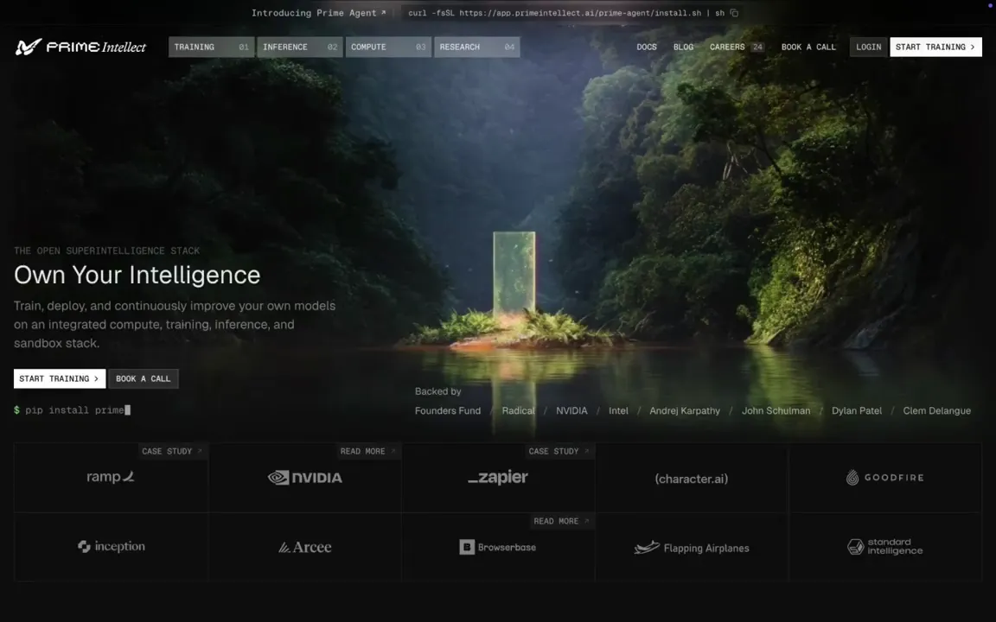
Task: Click the NVIDIA logo card
Action: (x=305, y=477)
